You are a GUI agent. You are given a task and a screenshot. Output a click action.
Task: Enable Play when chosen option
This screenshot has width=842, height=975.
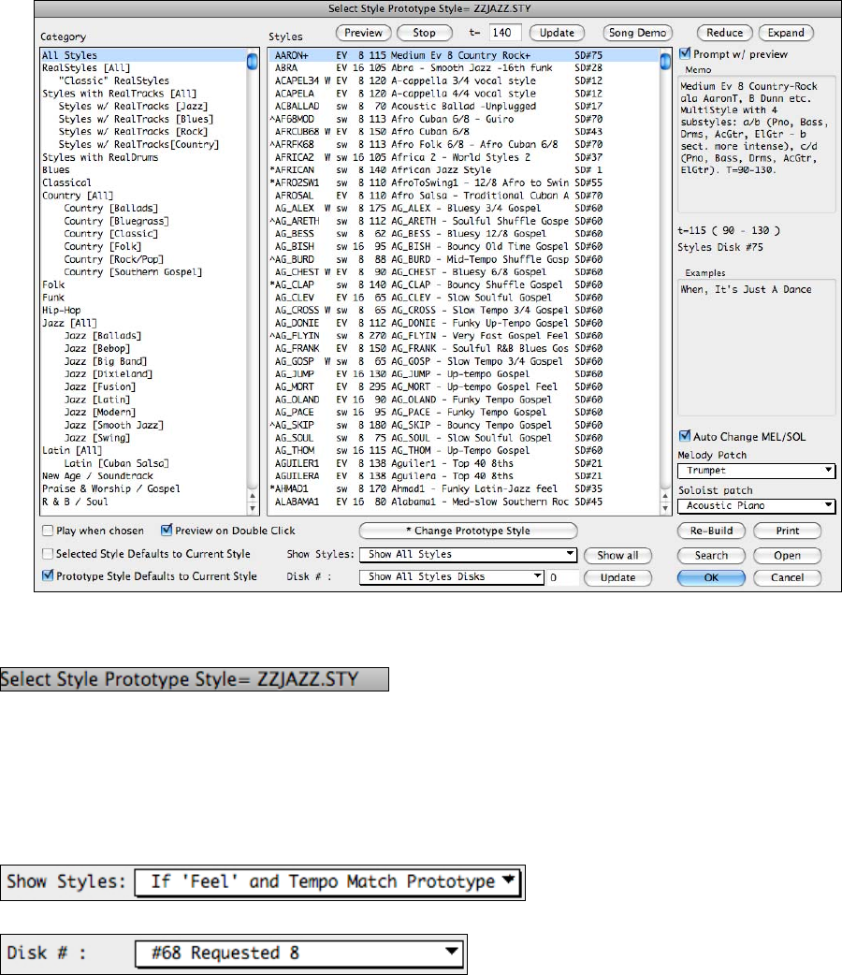pyautogui.click(x=48, y=531)
